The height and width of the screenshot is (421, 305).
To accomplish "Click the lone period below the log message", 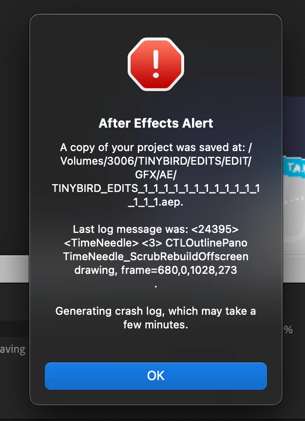I will [x=156, y=287].
